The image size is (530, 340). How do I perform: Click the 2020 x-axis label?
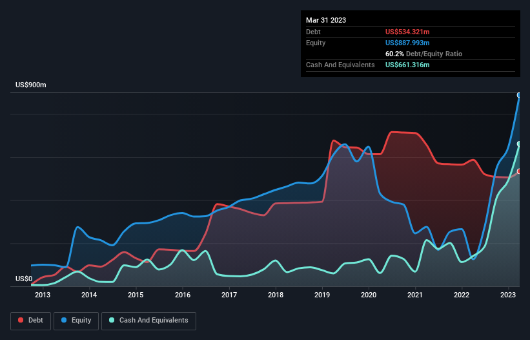[369, 295]
